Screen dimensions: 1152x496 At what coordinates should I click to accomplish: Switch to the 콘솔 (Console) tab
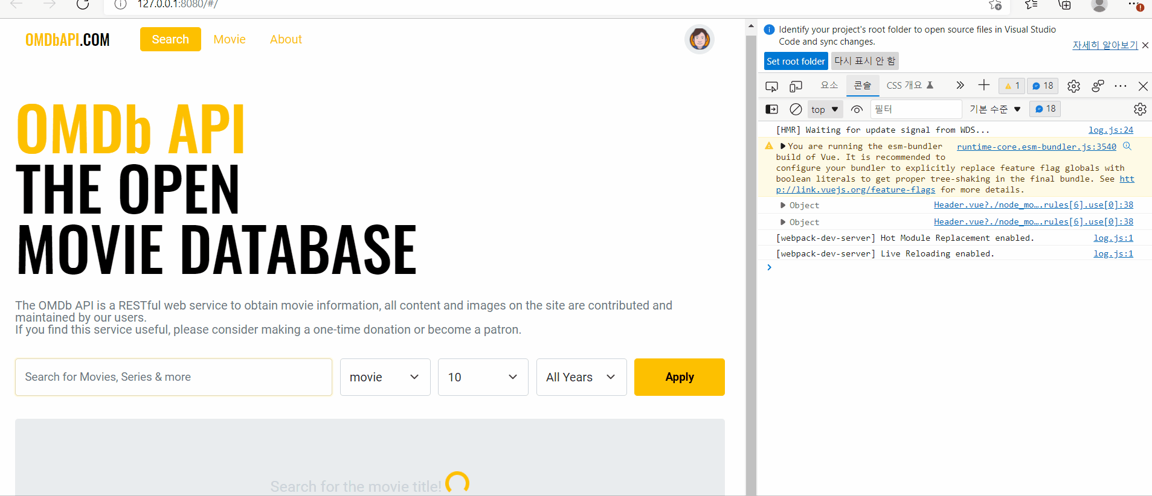(863, 86)
